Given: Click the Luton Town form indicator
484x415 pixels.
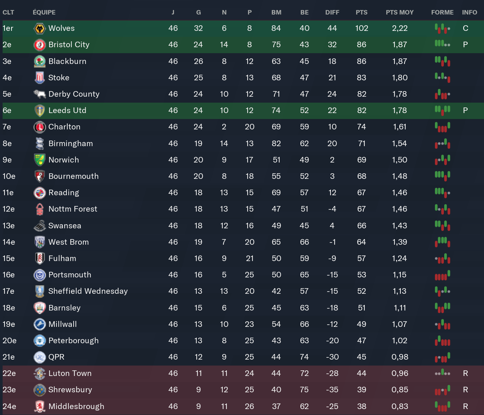Looking at the screenshot, I should [x=442, y=373].
